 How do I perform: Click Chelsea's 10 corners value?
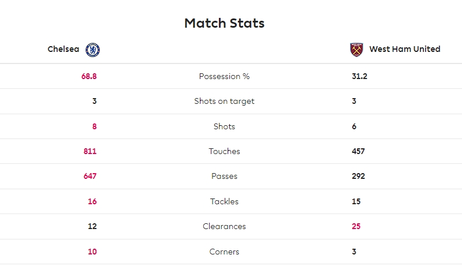click(92, 252)
